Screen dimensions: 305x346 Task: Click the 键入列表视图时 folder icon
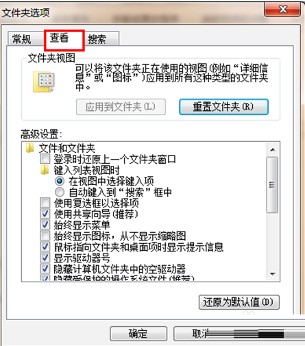pos(45,170)
